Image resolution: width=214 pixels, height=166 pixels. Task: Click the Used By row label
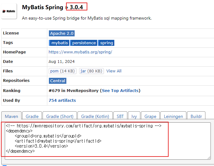pyautogui.click(x=11, y=100)
